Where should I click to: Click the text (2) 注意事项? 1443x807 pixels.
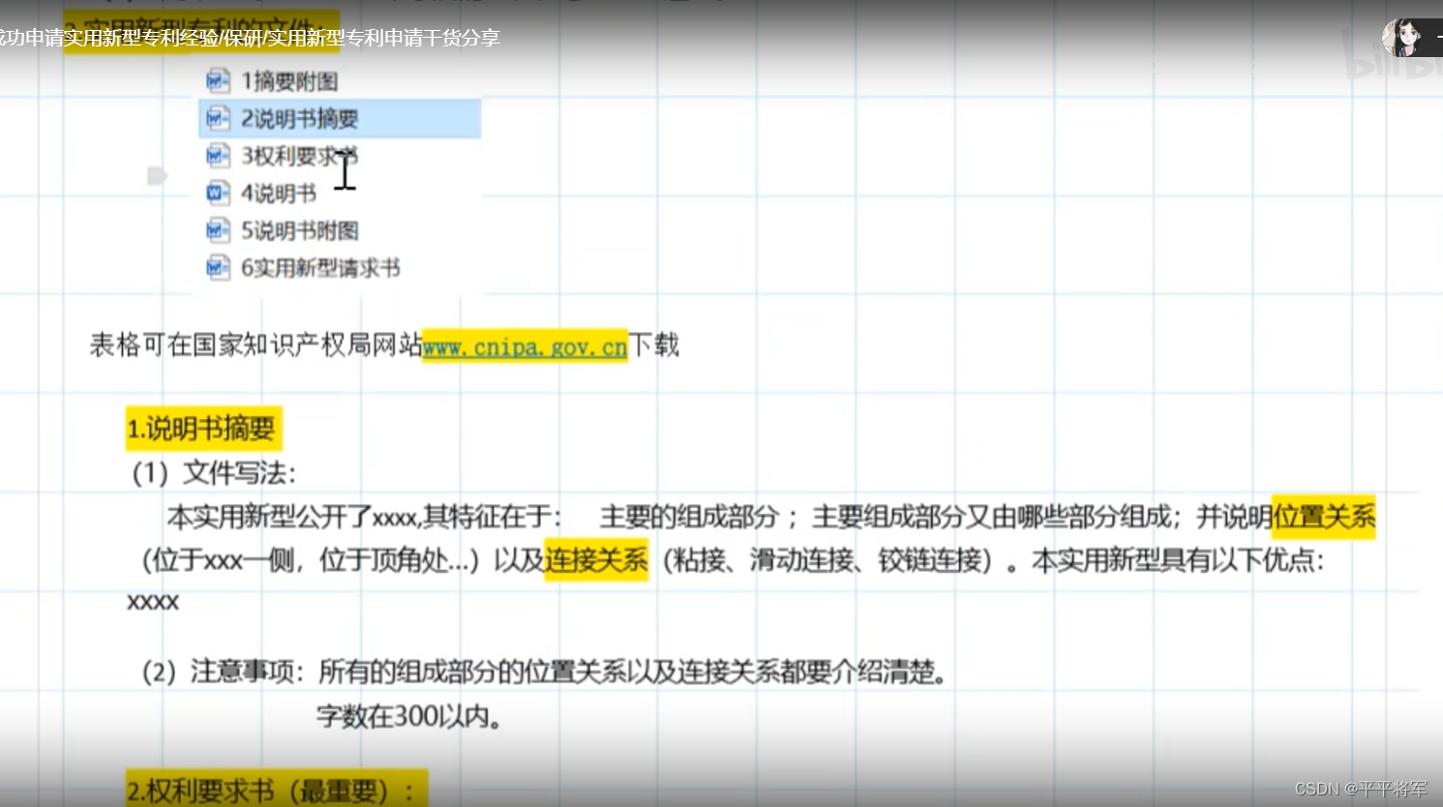[223, 672]
